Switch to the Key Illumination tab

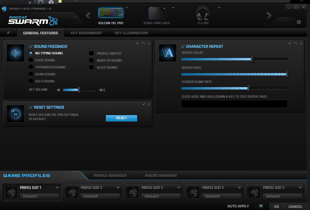(x=131, y=33)
